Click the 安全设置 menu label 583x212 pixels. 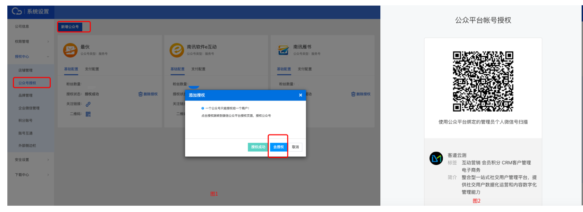[x=22, y=160]
